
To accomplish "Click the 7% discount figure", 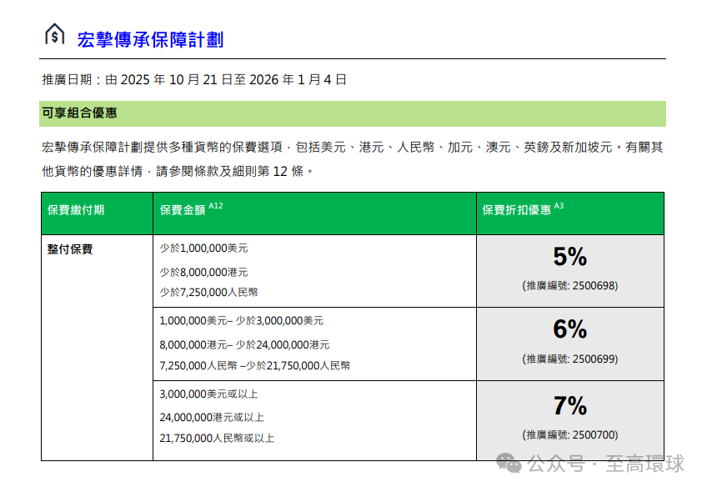I will click(x=570, y=406).
